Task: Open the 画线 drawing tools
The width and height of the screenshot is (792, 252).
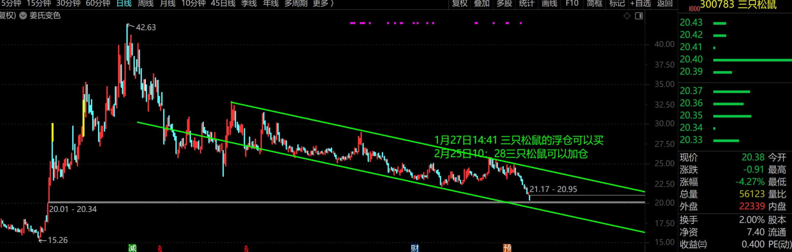Action: tap(549, 4)
